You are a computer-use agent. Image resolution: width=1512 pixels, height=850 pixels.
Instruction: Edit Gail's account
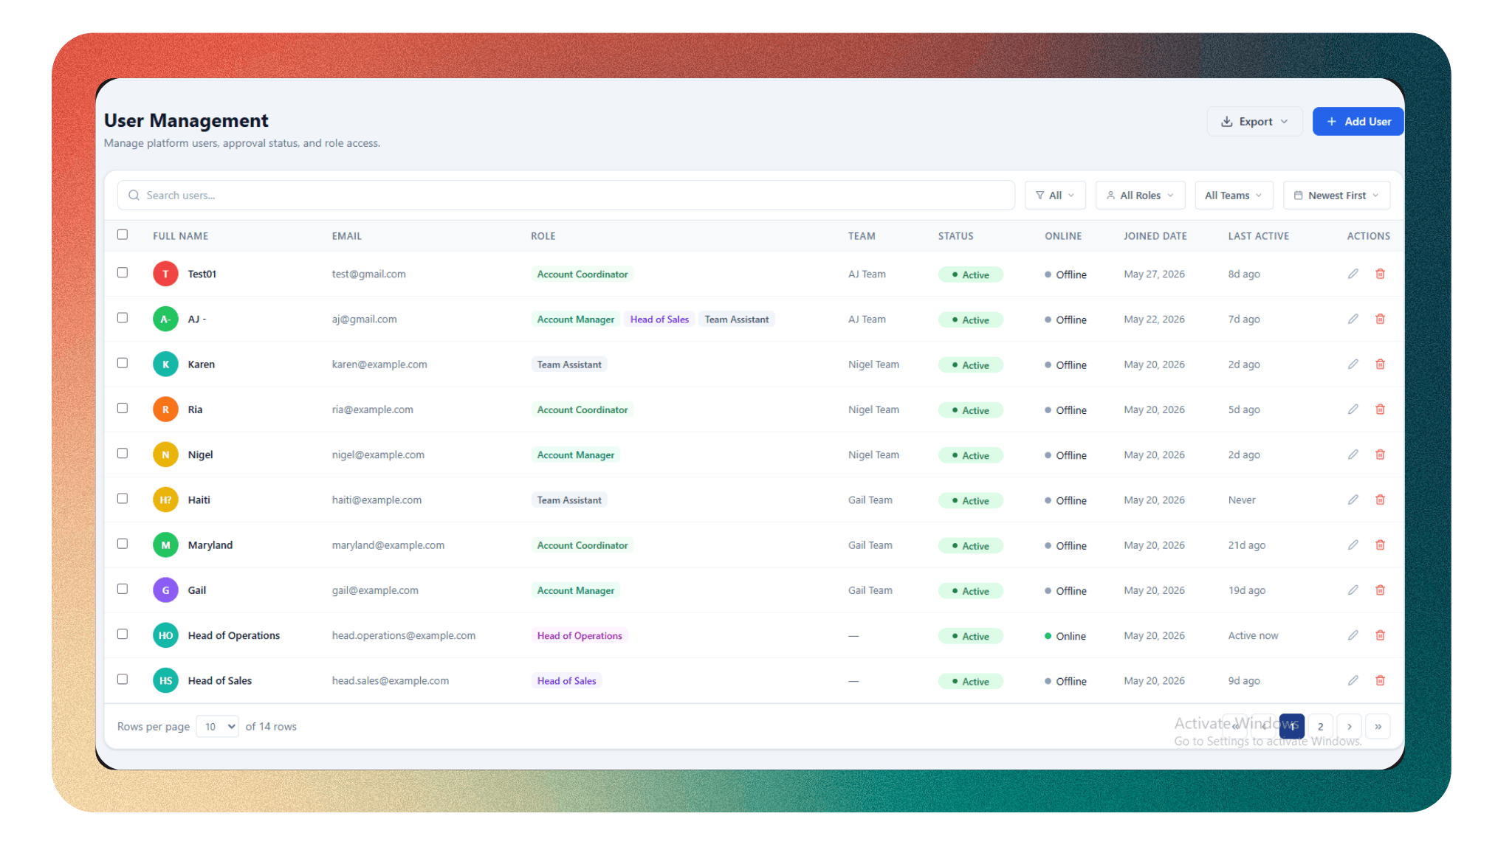[x=1353, y=590]
